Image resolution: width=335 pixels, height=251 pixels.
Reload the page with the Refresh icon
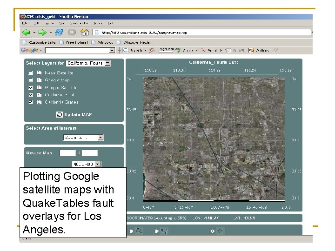click(59, 32)
